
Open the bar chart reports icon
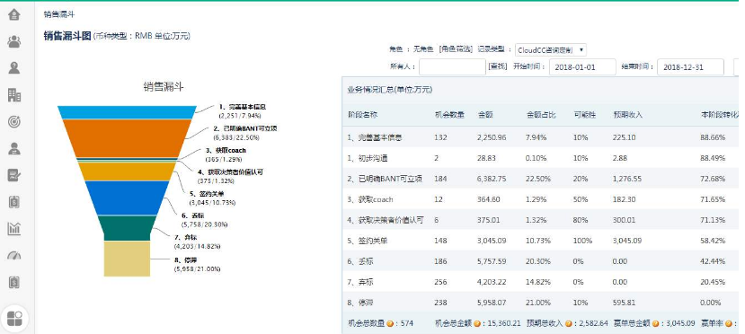tap(14, 229)
